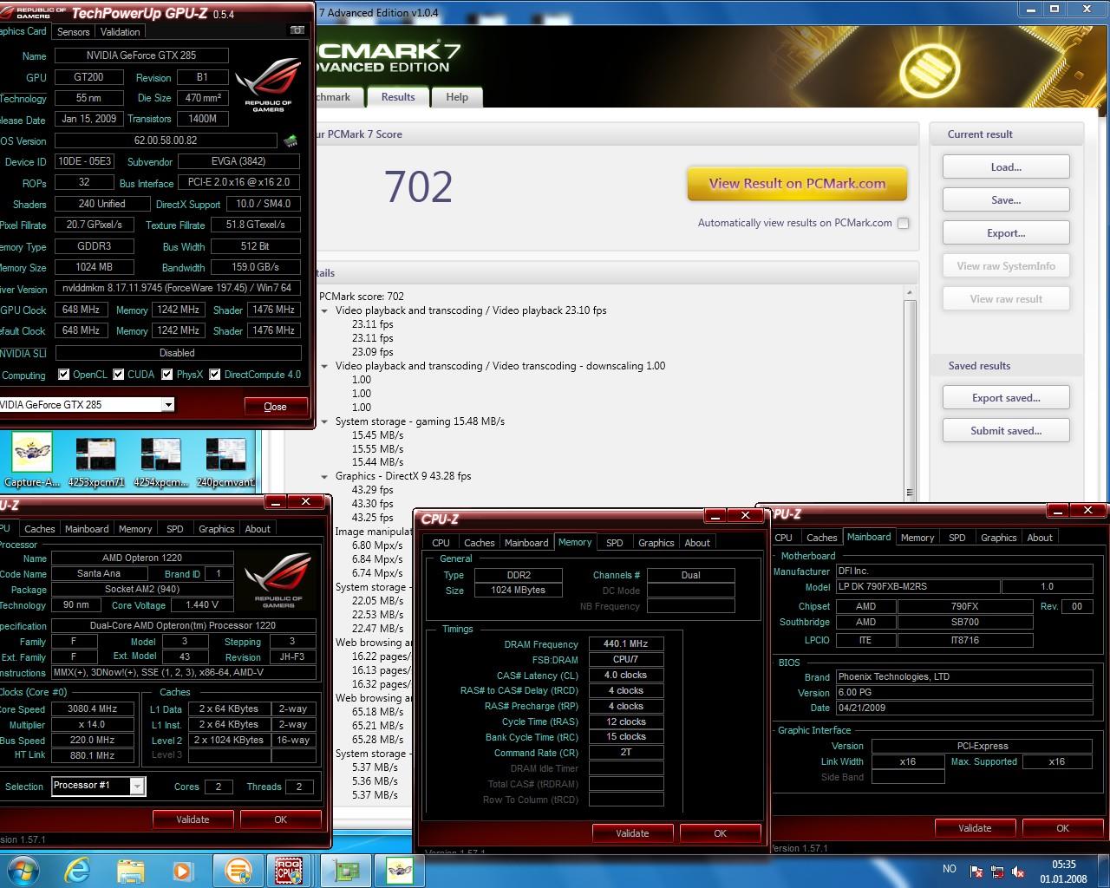Open the Windows Start menu
Viewport: 1110px width, 888px height.
click(23, 869)
